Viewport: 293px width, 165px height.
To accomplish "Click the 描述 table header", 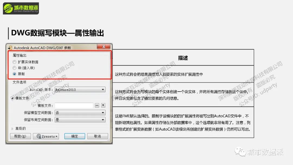I will click(183, 58).
